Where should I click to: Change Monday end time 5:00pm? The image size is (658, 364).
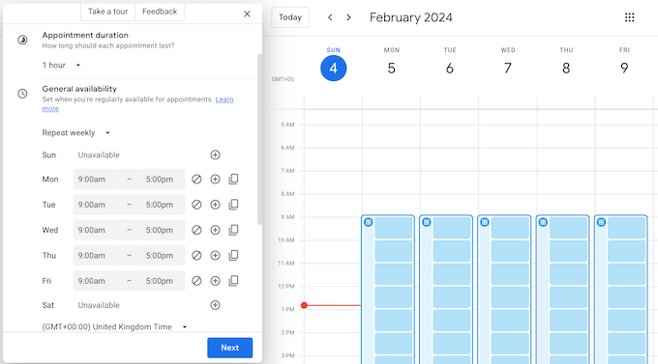(163, 180)
